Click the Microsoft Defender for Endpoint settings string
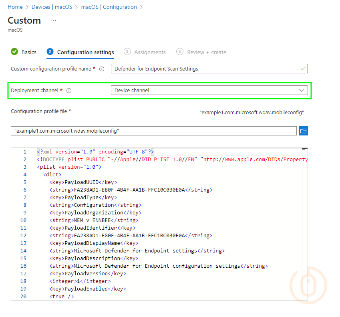The width and height of the screenshot is (340, 317). [x=135, y=250]
